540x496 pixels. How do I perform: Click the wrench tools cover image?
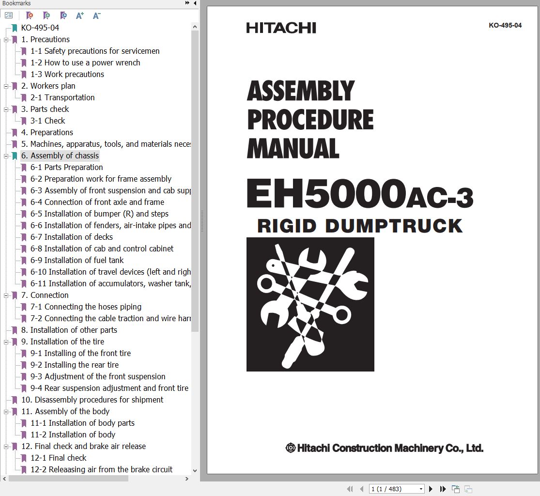(310, 305)
